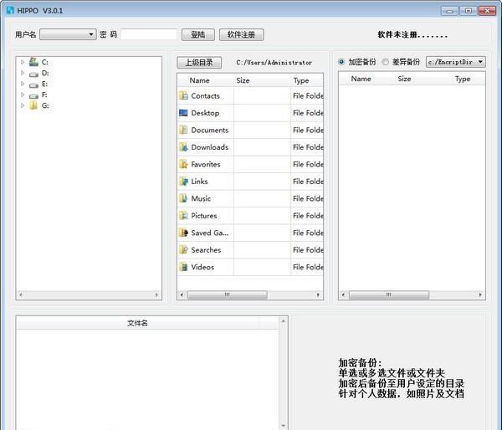Click the Downloads folder icon

pos(183,147)
